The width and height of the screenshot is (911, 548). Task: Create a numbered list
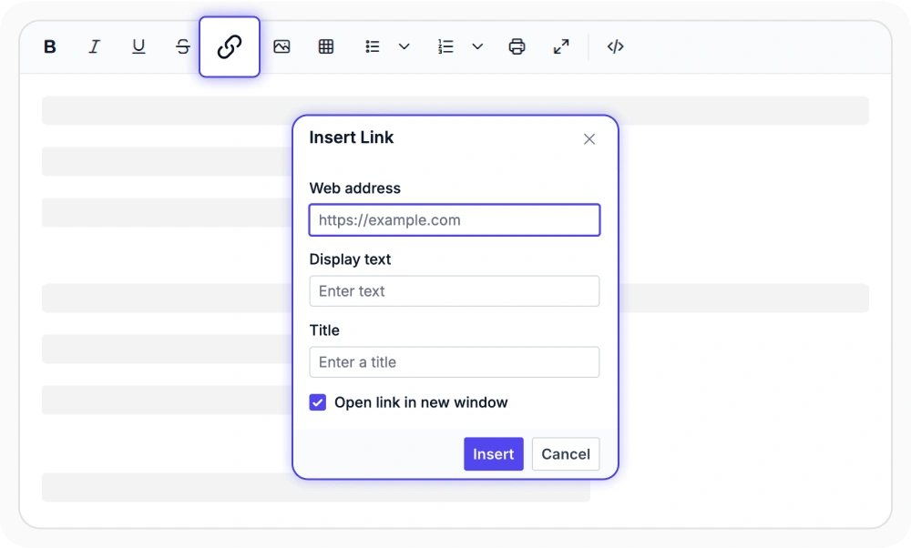click(x=445, y=46)
